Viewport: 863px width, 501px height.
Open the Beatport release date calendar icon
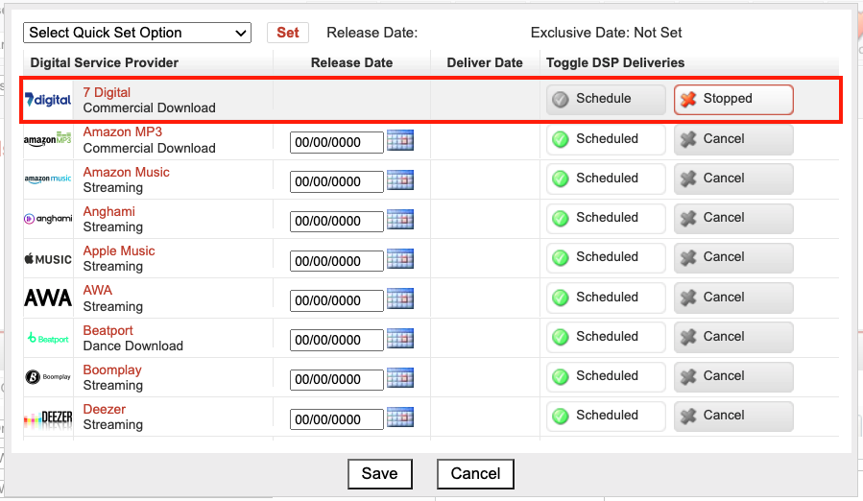[400, 338]
